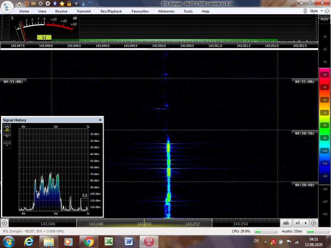The image size is (331, 248).
Task: Click 143.052 on the bottom frequency scale
Action: [192, 224]
